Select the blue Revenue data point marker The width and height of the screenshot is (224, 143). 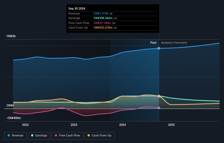coord(159,48)
